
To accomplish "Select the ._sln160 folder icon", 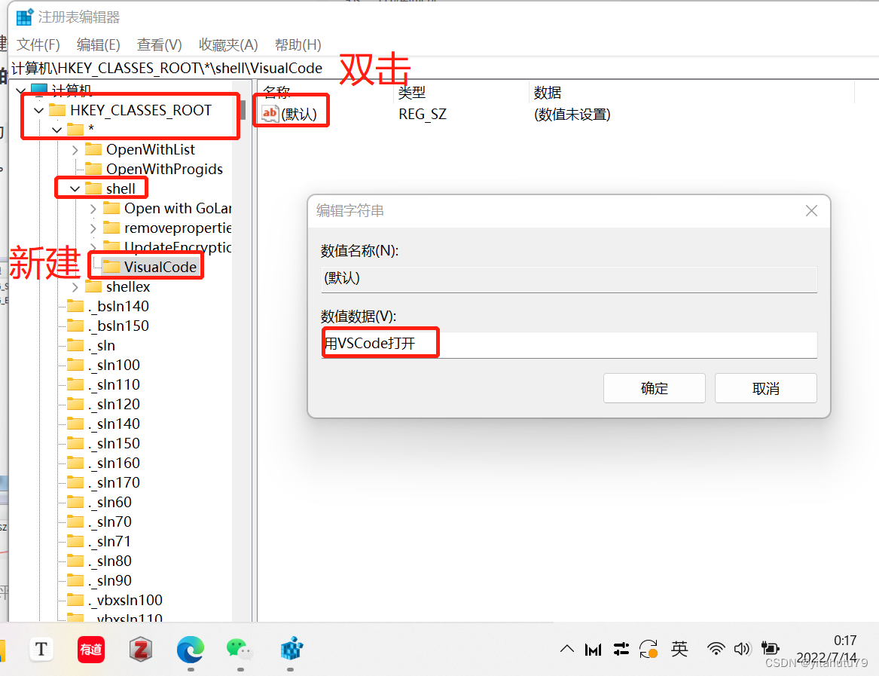I will coord(75,463).
